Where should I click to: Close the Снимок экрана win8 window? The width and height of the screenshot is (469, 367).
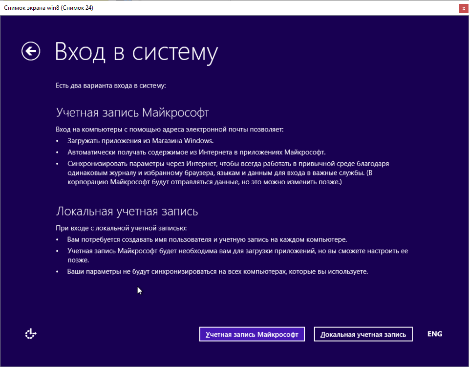(464, 9)
